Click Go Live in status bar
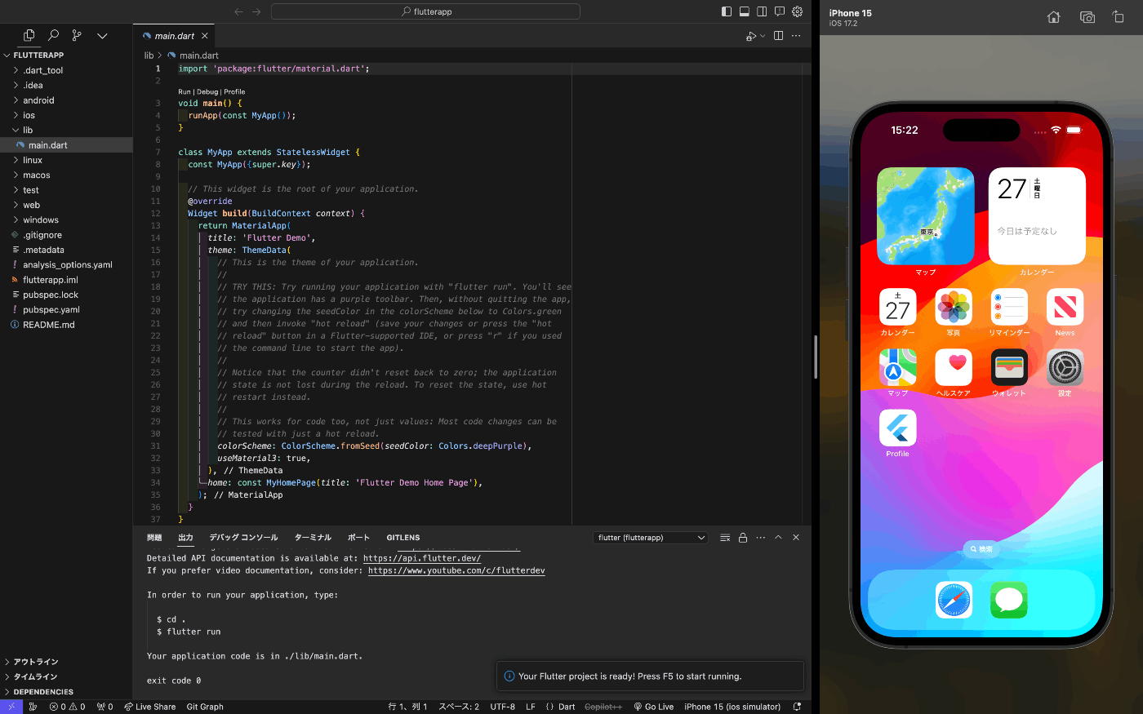1143x714 pixels. [653, 707]
